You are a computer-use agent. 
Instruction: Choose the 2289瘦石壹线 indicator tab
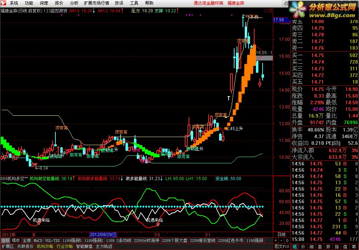click(203, 241)
